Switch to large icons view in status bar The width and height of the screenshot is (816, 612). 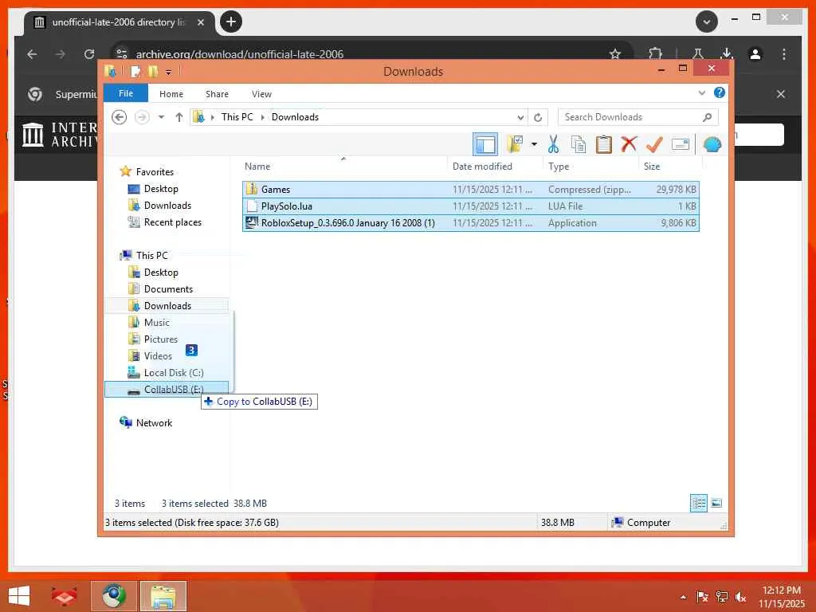click(x=716, y=503)
